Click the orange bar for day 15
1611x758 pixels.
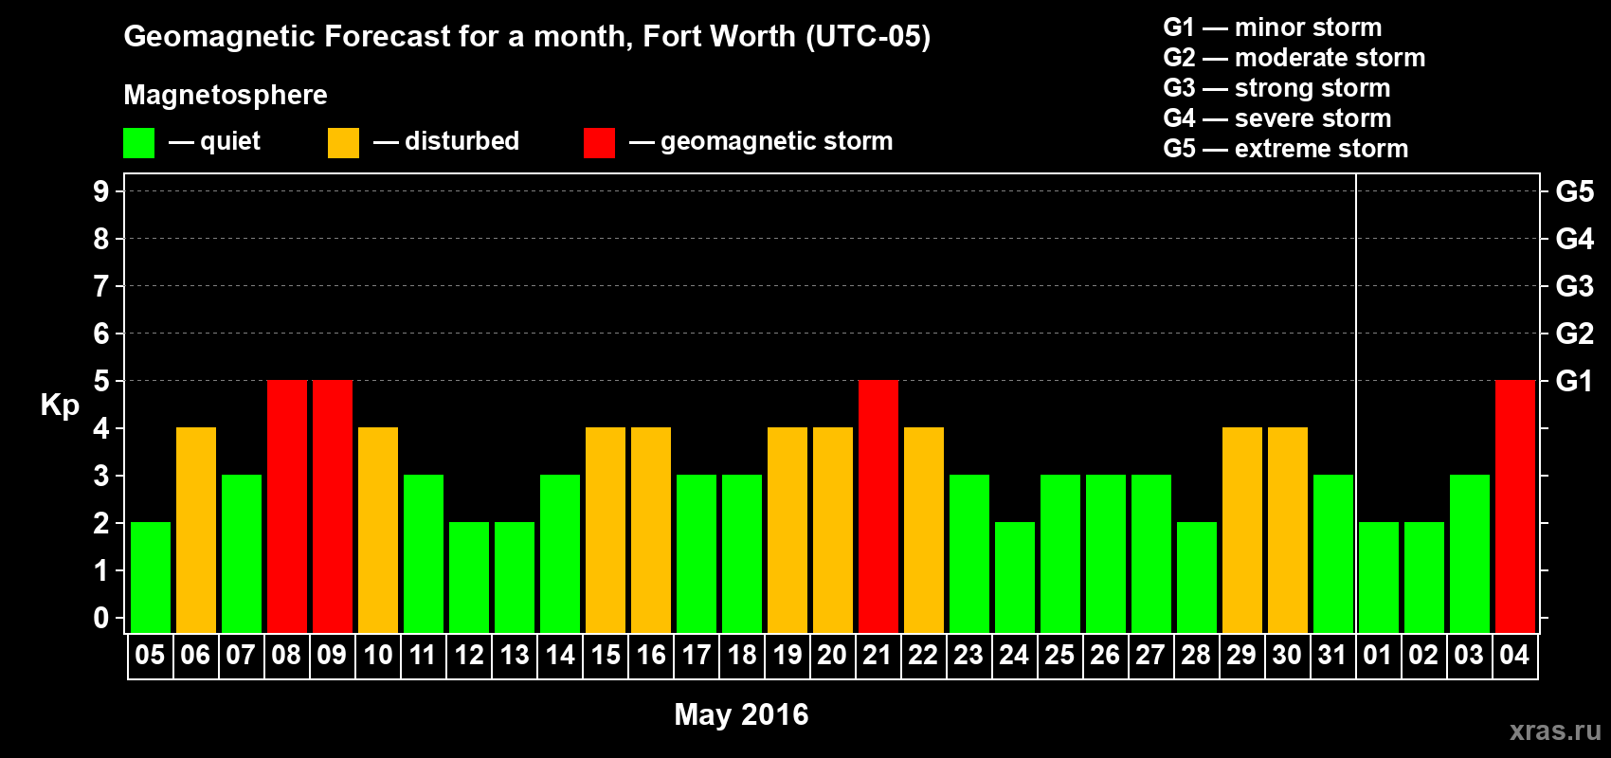(x=606, y=530)
